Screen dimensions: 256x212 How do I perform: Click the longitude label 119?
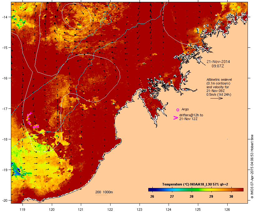pos(22,210)
